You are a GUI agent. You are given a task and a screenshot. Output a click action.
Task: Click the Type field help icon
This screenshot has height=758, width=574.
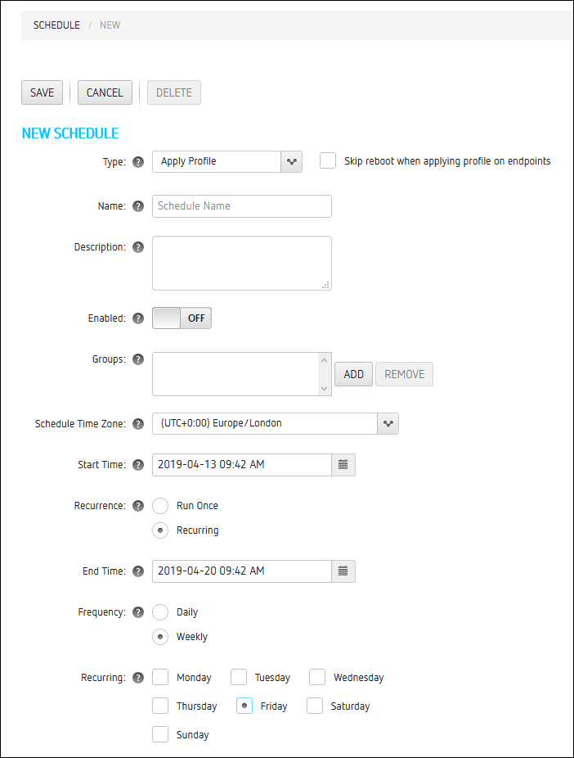point(138,162)
